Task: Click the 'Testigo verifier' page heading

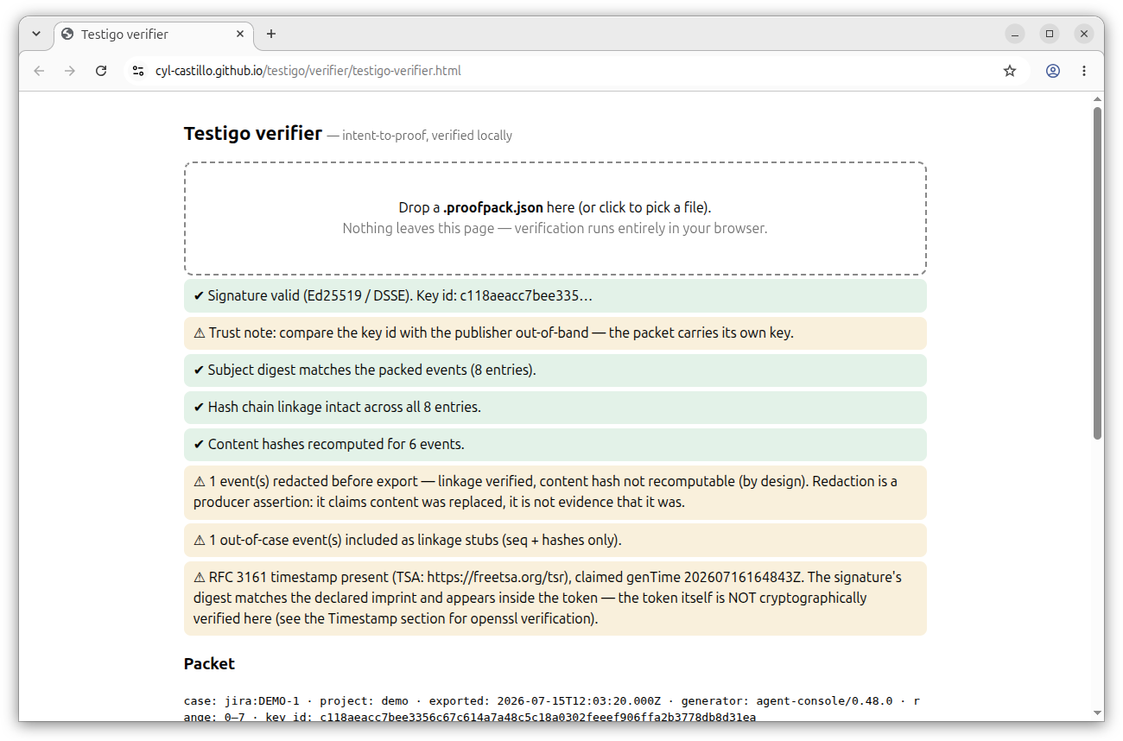Action: 253,134
